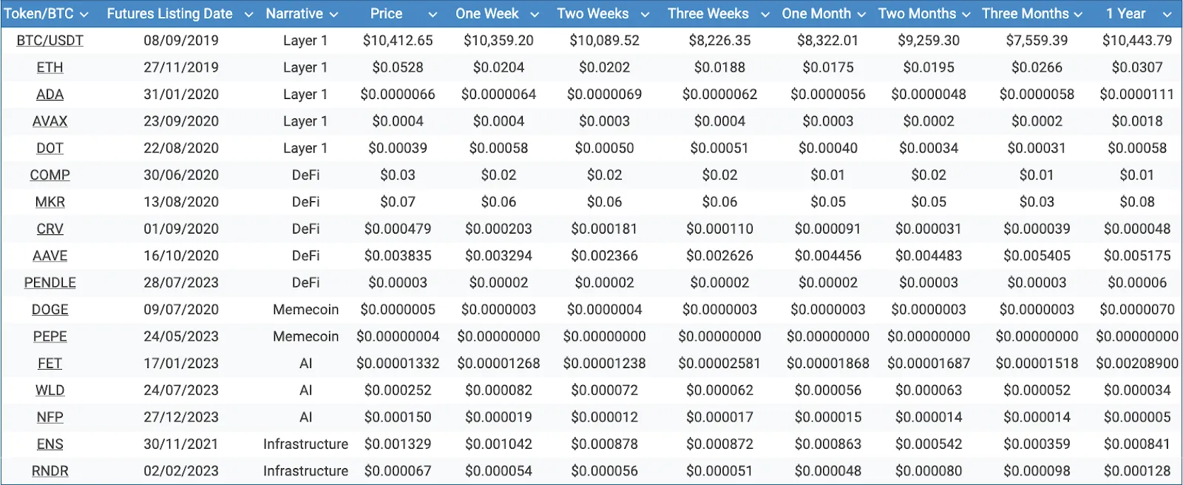Select BTC/USDT listing date 08/09/2019
1183x485 pixels.
[181, 41]
